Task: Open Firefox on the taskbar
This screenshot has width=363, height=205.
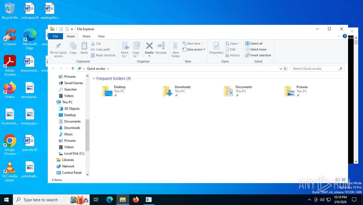Action: point(136,200)
